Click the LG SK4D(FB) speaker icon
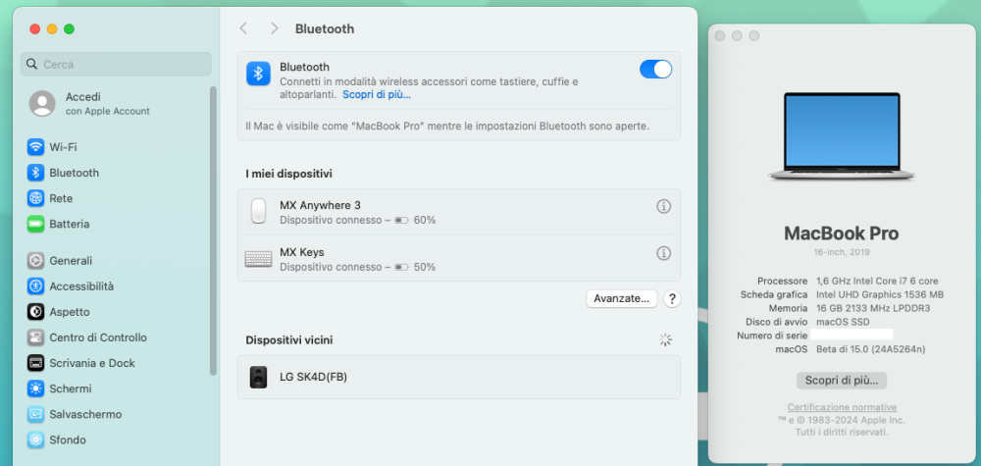The image size is (981, 466). point(258,377)
